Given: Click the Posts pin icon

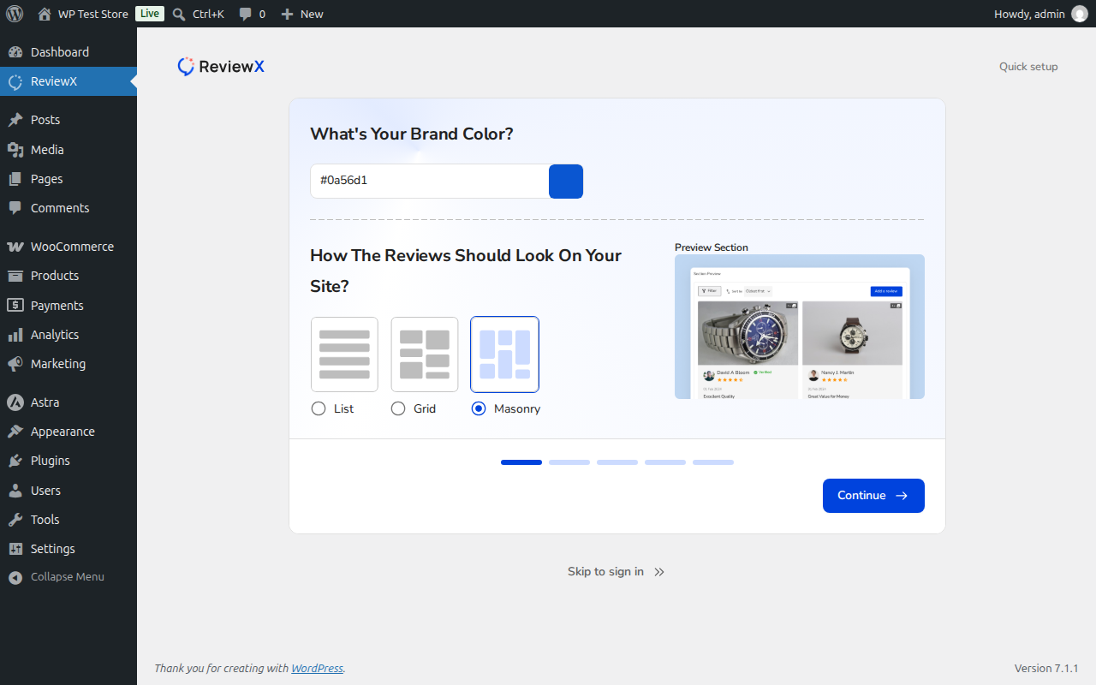Looking at the screenshot, I should 15,120.
